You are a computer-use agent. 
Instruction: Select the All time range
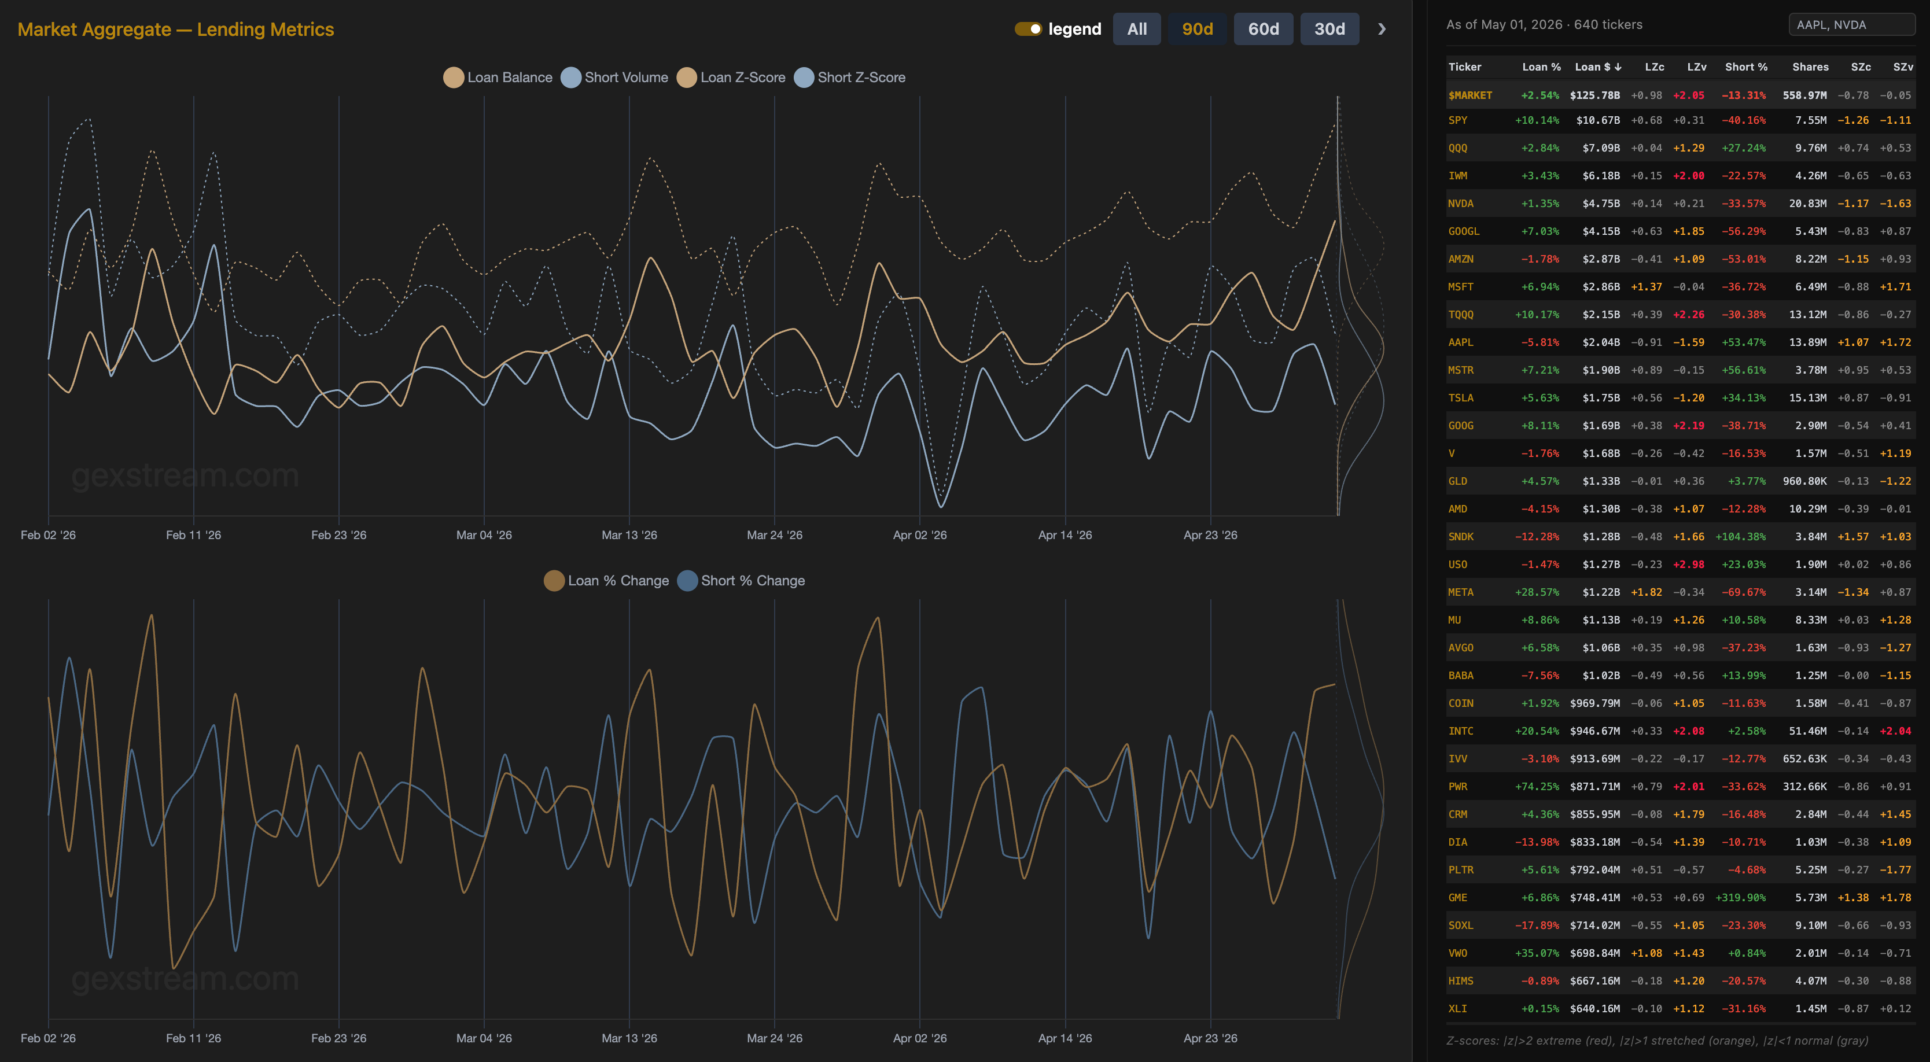(1137, 29)
